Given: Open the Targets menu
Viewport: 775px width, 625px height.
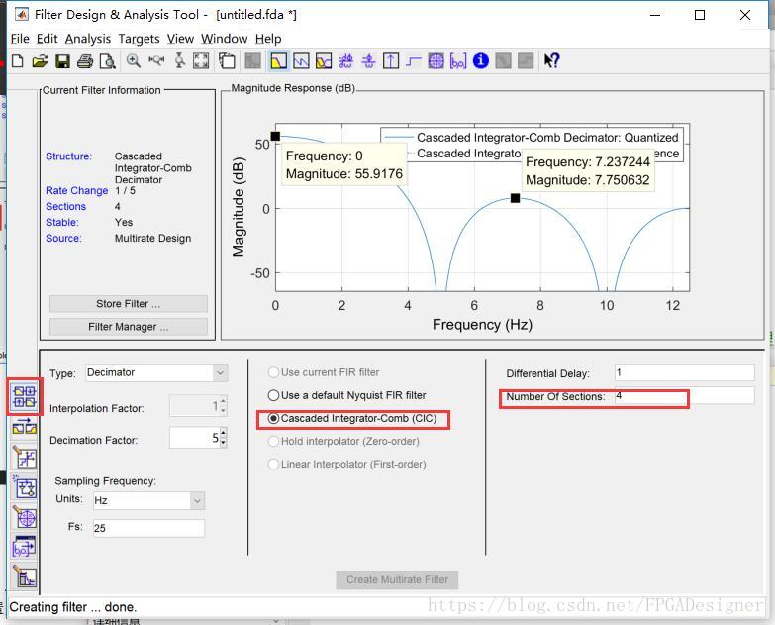Looking at the screenshot, I should pyautogui.click(x=139, y=39).
